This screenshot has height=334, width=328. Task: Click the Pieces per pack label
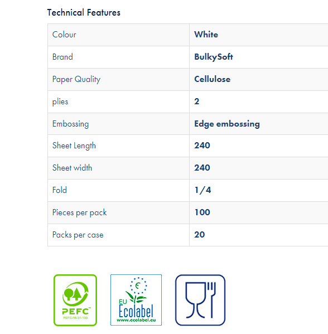80,212
